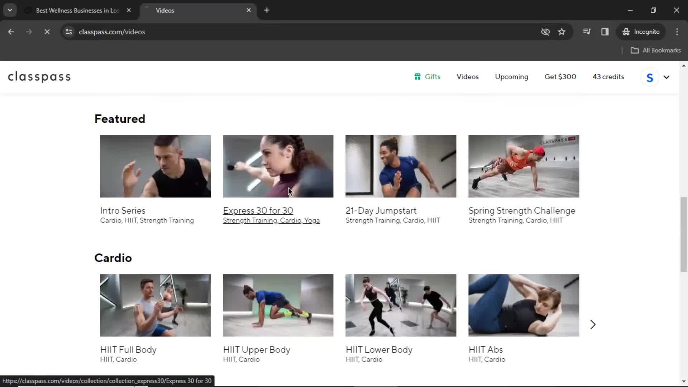
Task: Click the HIIT Abs title link
Action: pos(486,350)
